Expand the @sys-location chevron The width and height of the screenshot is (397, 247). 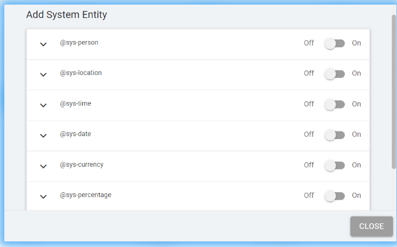43,74
